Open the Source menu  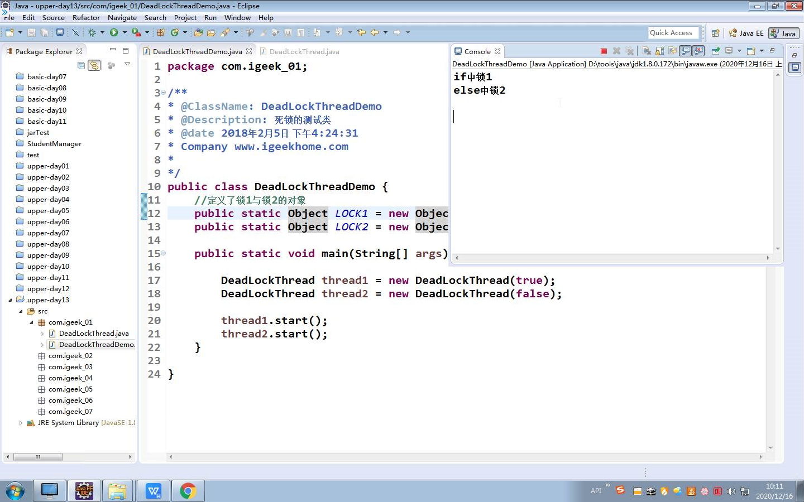[x=54, y=17]
